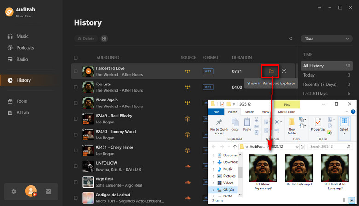Expand Pictures in Explorer tree
The image size is (359, 206).
tap(214, 176)
